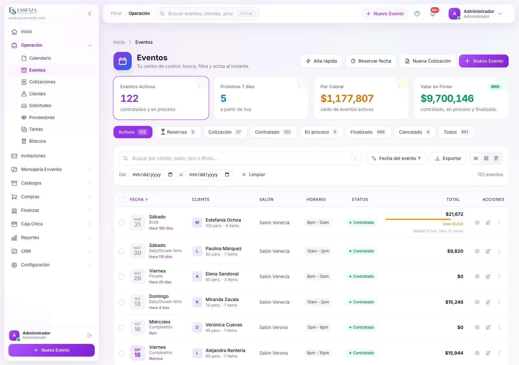Select the Todos filter tab
This screenshot has height=365, width=519.
pyautogui.click(x=457, y=132)
